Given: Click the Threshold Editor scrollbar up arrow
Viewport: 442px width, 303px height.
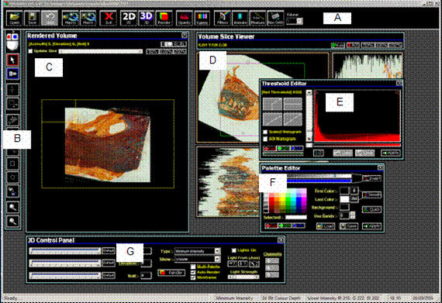Looking at the screenshot, I should [x=309, y=93].
